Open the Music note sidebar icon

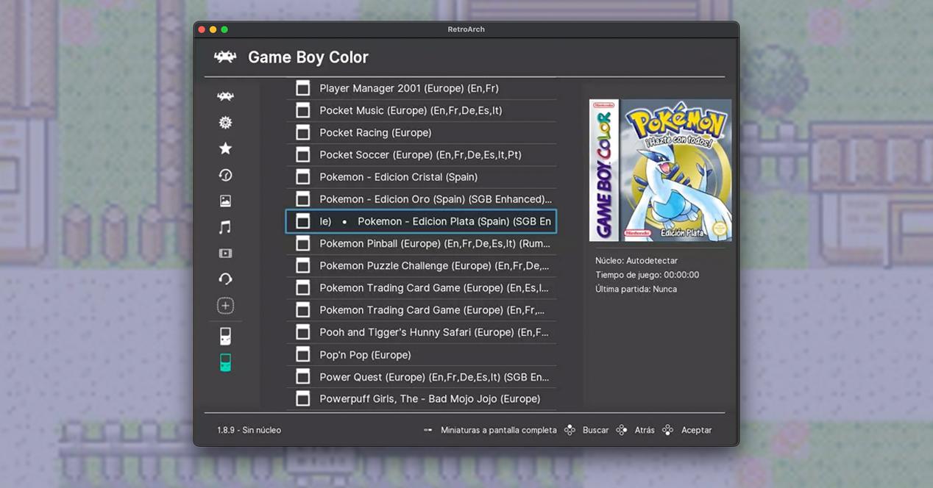tap(225, 227)
